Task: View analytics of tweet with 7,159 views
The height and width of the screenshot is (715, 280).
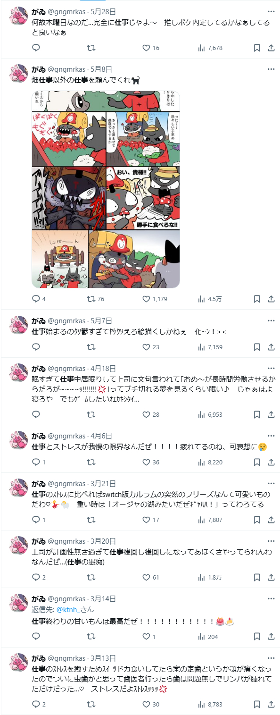Action: click(x=210, y=347)
